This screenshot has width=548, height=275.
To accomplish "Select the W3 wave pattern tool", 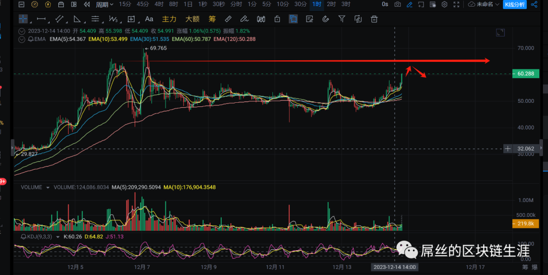I will (113, 19).
